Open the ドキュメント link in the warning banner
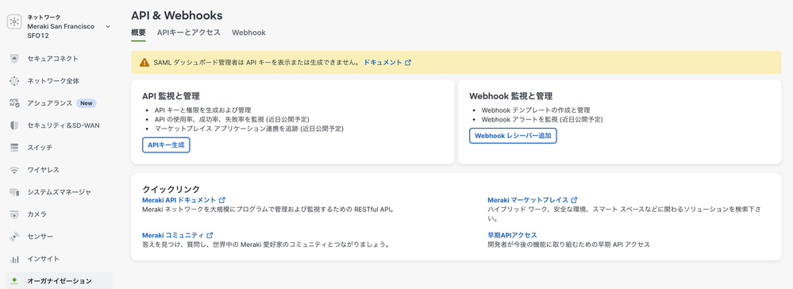This screenshot has height=289, width=793. click(x=383, y=62)
